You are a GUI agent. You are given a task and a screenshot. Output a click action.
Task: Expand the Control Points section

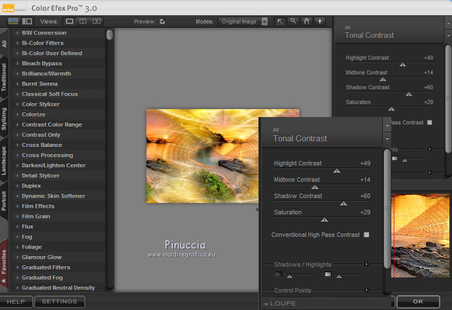tap(366, 290)
